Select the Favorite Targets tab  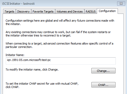43,11
